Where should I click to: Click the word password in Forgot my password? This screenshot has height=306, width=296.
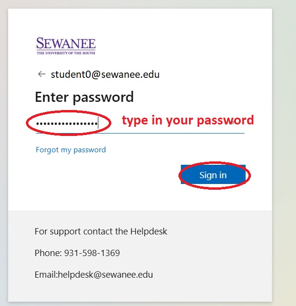(90, 150)
